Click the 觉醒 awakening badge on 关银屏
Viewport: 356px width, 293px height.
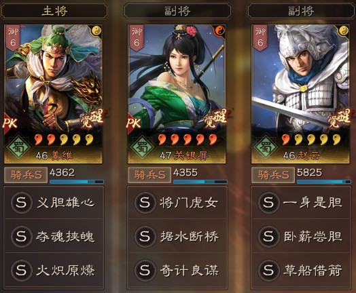pos(216,118)
